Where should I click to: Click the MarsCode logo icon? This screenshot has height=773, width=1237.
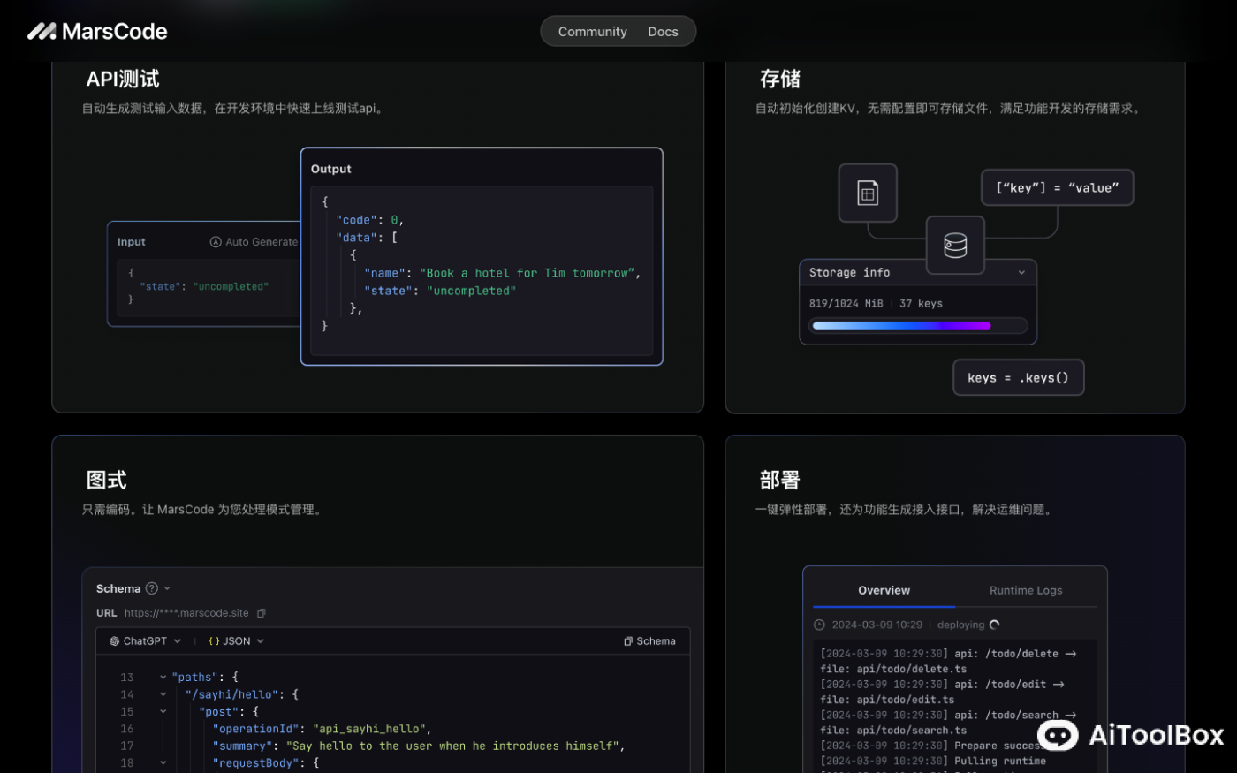41,31
